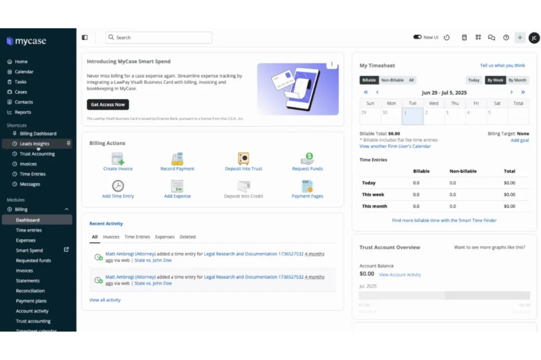Image resolution: width=541 pixels, height=360 pixels.
Task: Click the plus quick-add button
Action: click(x=520, y=38)
